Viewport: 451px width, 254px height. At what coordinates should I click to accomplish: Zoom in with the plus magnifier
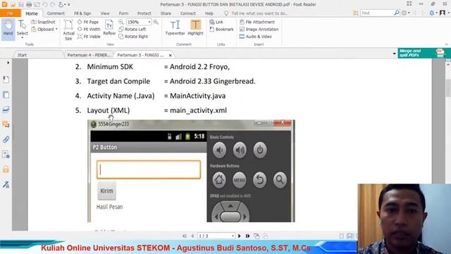tap(156, 22)
